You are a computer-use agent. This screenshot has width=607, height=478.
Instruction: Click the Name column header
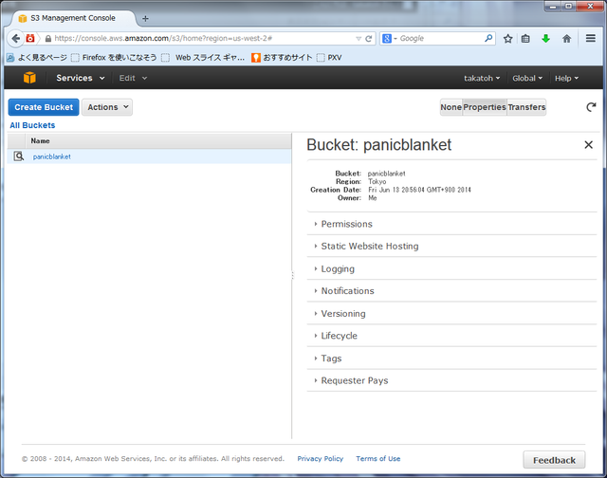pos(158,141)
